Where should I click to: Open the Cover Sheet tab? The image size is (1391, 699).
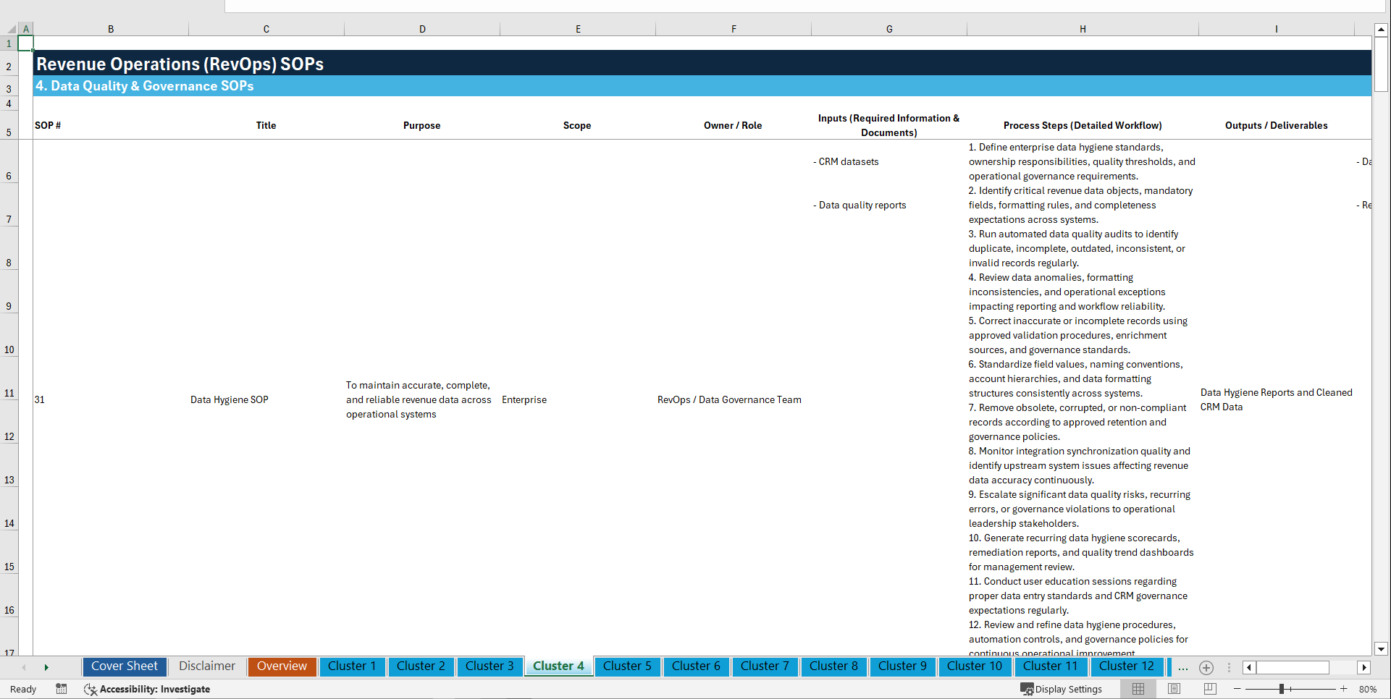point(125,666)
